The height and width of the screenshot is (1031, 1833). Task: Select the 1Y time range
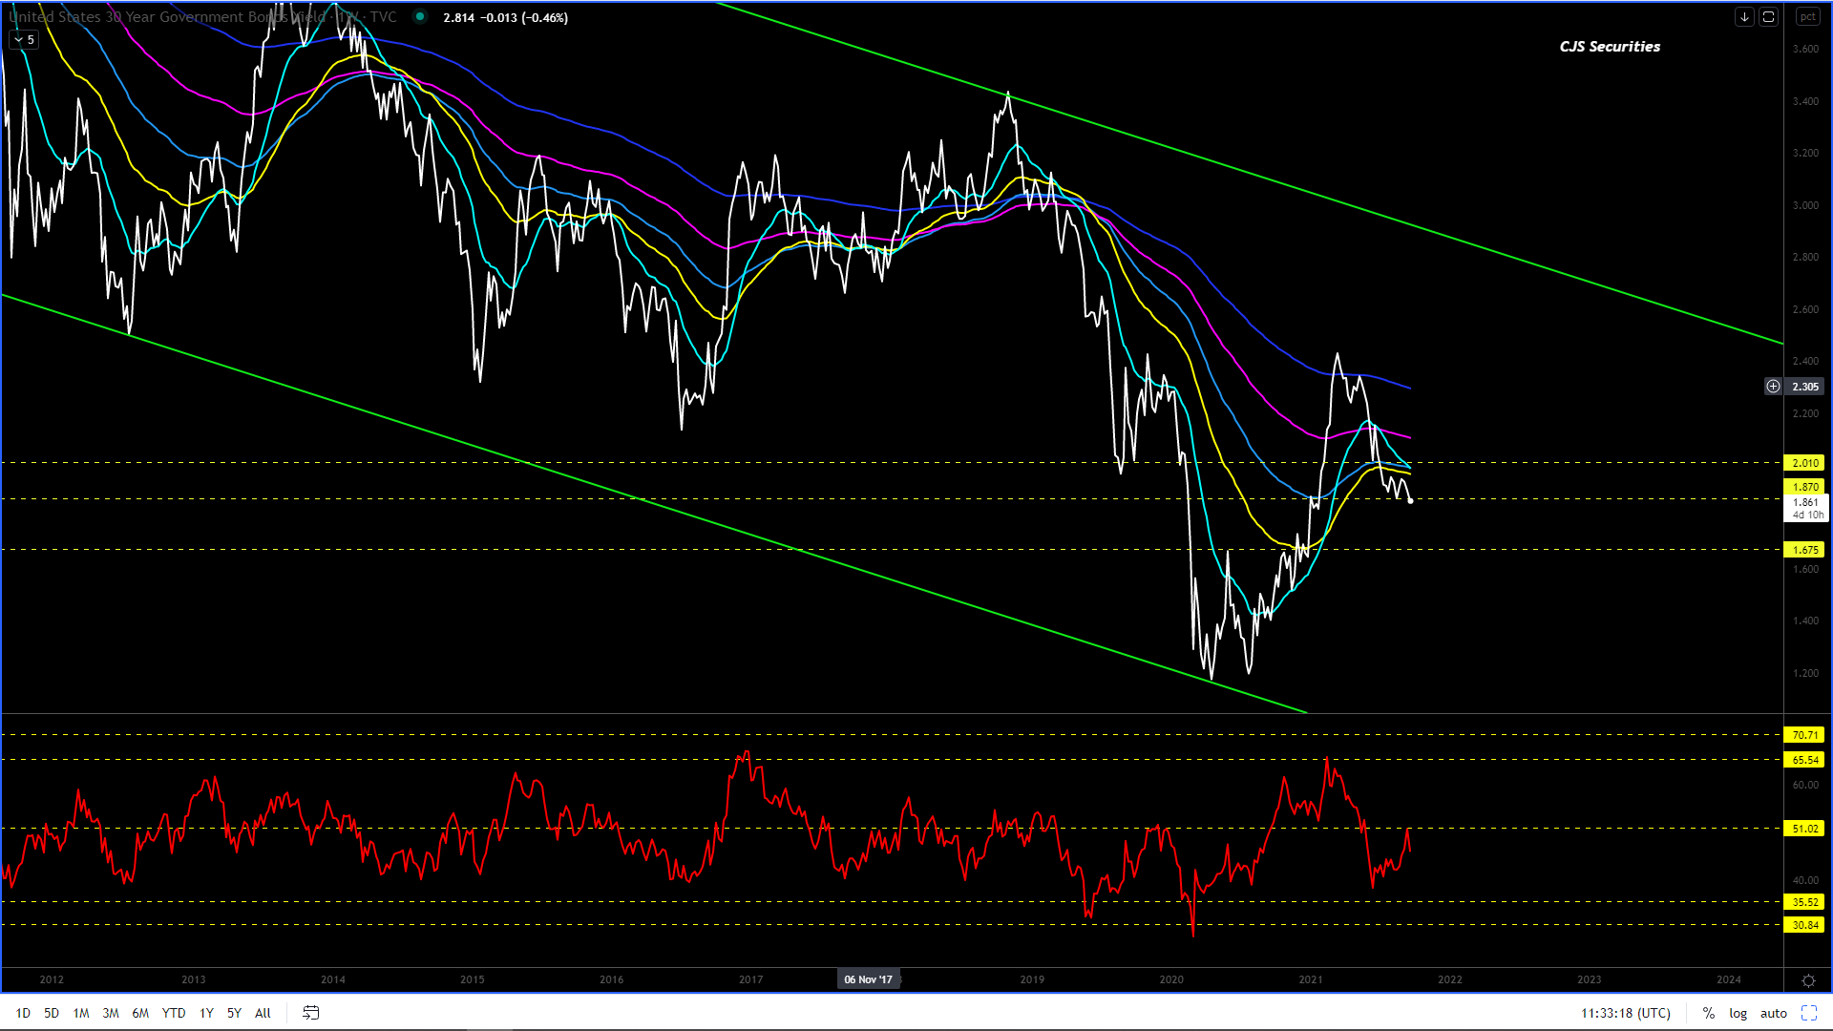tap(206, 1013)
